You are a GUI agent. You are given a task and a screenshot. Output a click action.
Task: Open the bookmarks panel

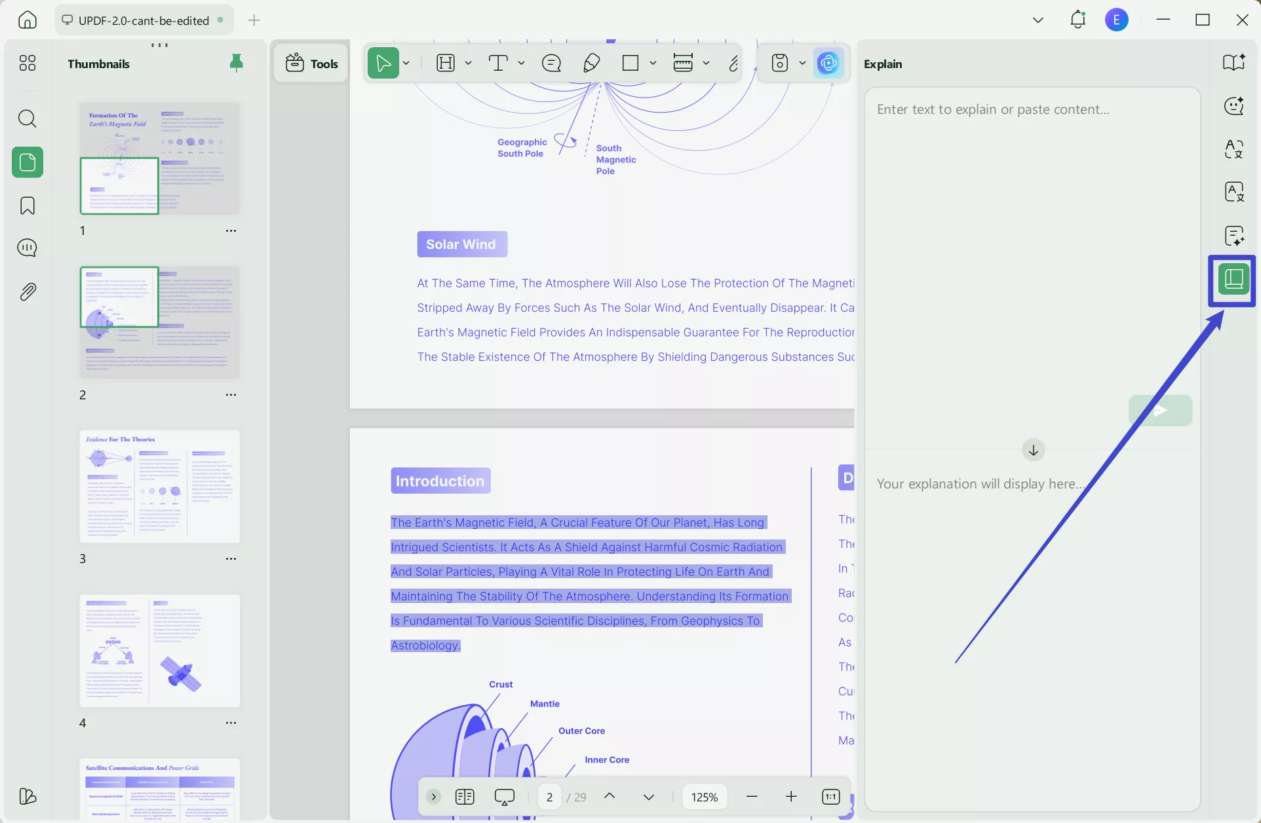point(27,206)
